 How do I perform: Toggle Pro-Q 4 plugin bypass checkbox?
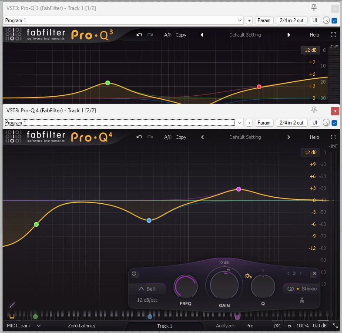(x=334, y=123)
